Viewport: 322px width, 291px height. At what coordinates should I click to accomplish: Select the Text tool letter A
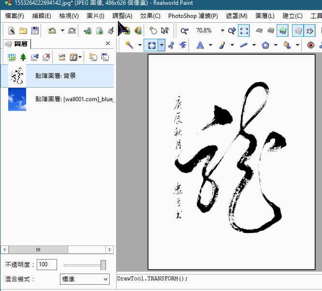[200, 45]
